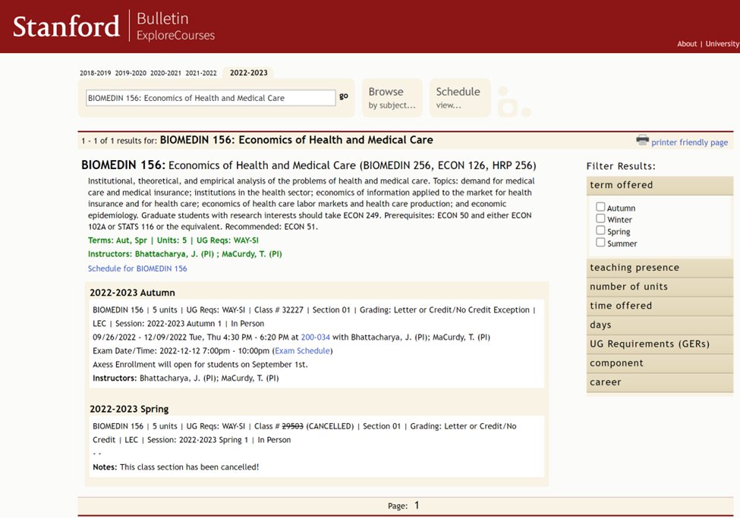
Task: Select the 2022-2023 year tab
Action: coord(249,73)
